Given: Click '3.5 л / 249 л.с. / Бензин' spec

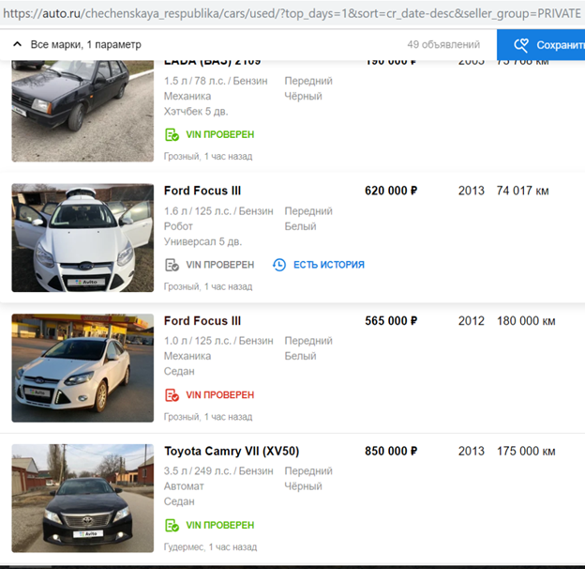Looking at the screenshot, I should pos(218,470).
